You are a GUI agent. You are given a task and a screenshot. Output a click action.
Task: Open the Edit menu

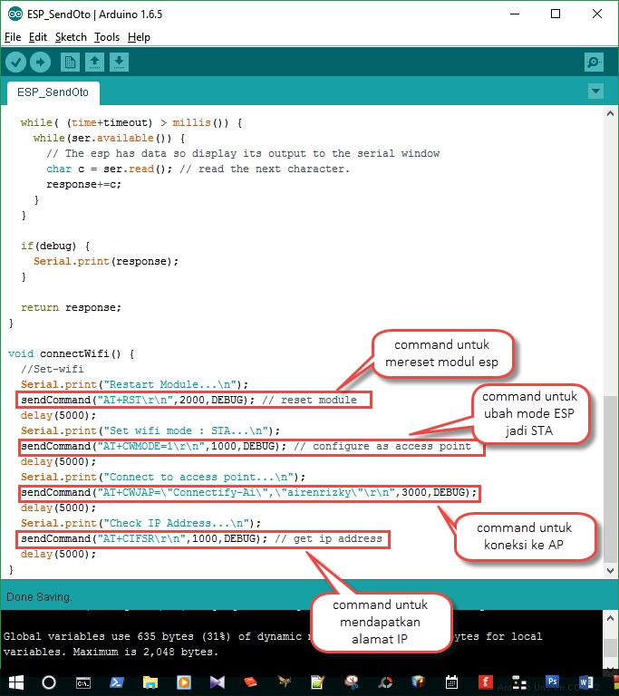point(37,37)
